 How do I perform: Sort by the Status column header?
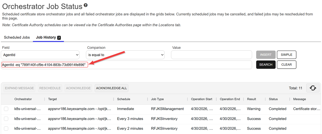tap(273, 99)
